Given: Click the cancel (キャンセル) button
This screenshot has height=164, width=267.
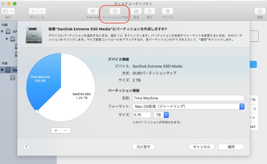Looking at the screenshot, I should [201, 147].
